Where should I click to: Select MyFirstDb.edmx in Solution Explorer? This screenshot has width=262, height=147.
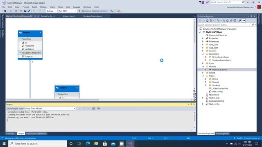(219, 70)
